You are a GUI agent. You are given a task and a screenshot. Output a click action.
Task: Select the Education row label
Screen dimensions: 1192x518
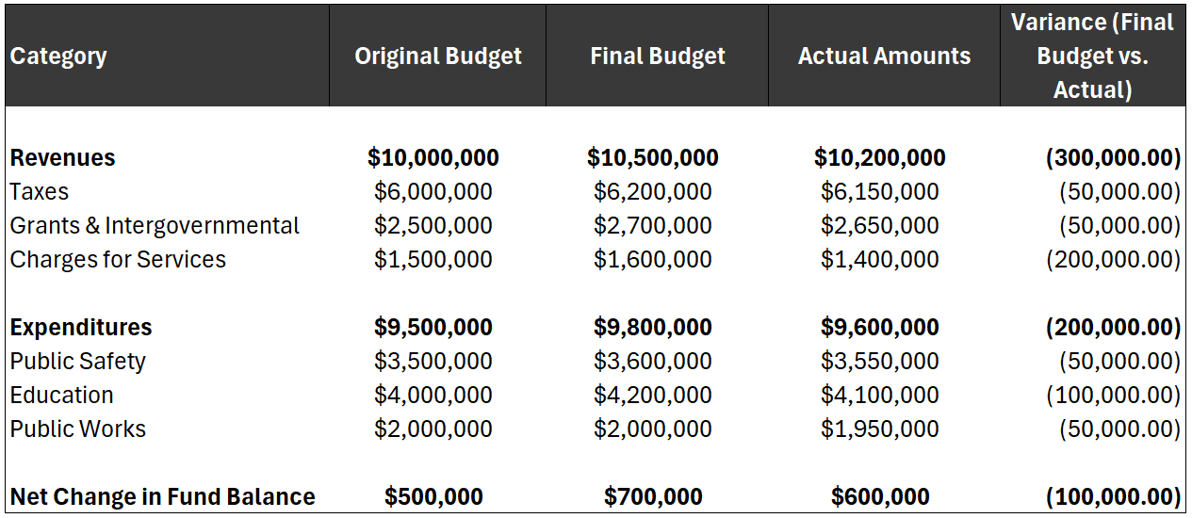point(62,396)
